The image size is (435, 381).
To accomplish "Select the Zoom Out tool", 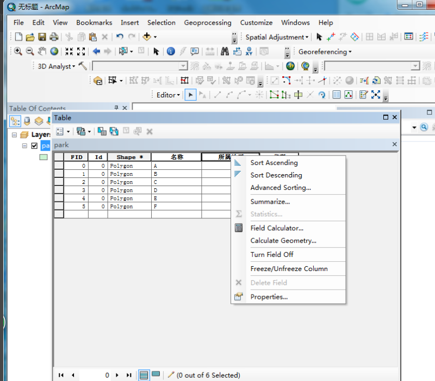I will [30, 51].
